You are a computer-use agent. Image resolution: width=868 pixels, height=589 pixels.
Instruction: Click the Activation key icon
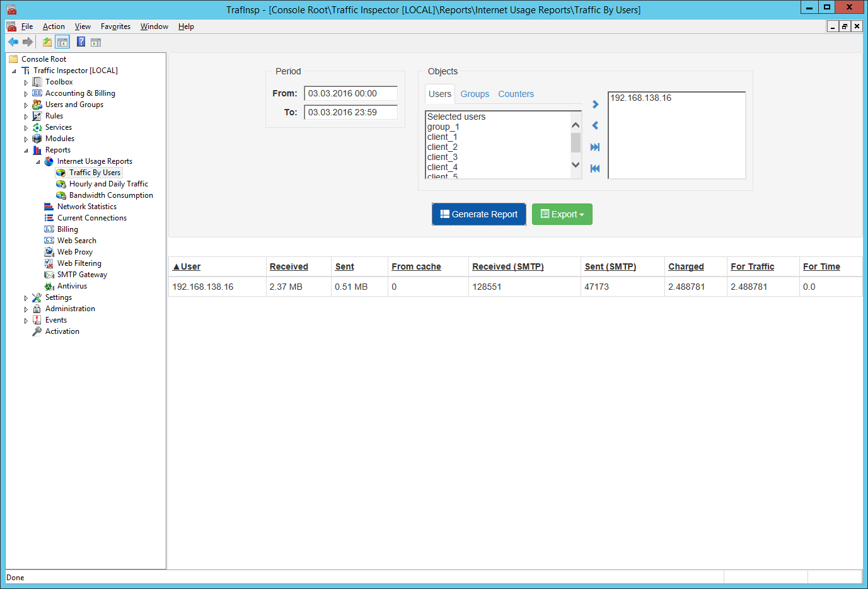tap(37, 331)
